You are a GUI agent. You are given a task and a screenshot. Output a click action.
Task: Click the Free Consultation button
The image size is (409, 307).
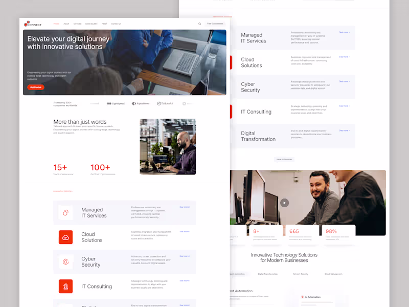point(215,24)
